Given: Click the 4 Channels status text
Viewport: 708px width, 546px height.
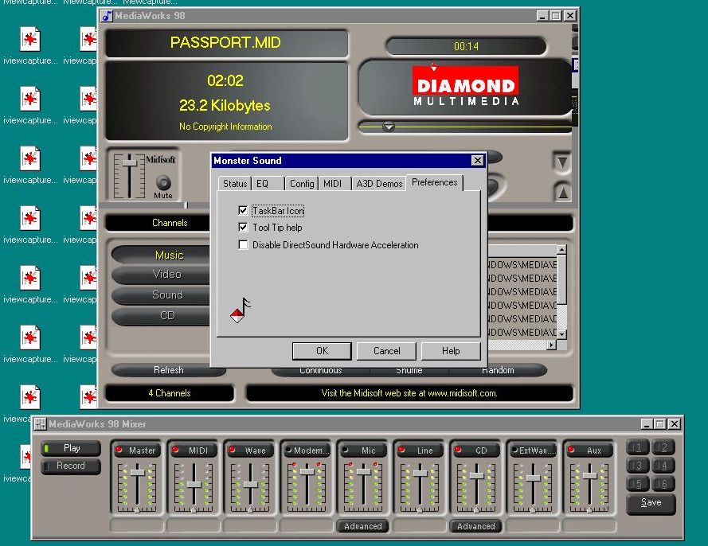Looking at the screenshot, I should click(x=170, y=393).
